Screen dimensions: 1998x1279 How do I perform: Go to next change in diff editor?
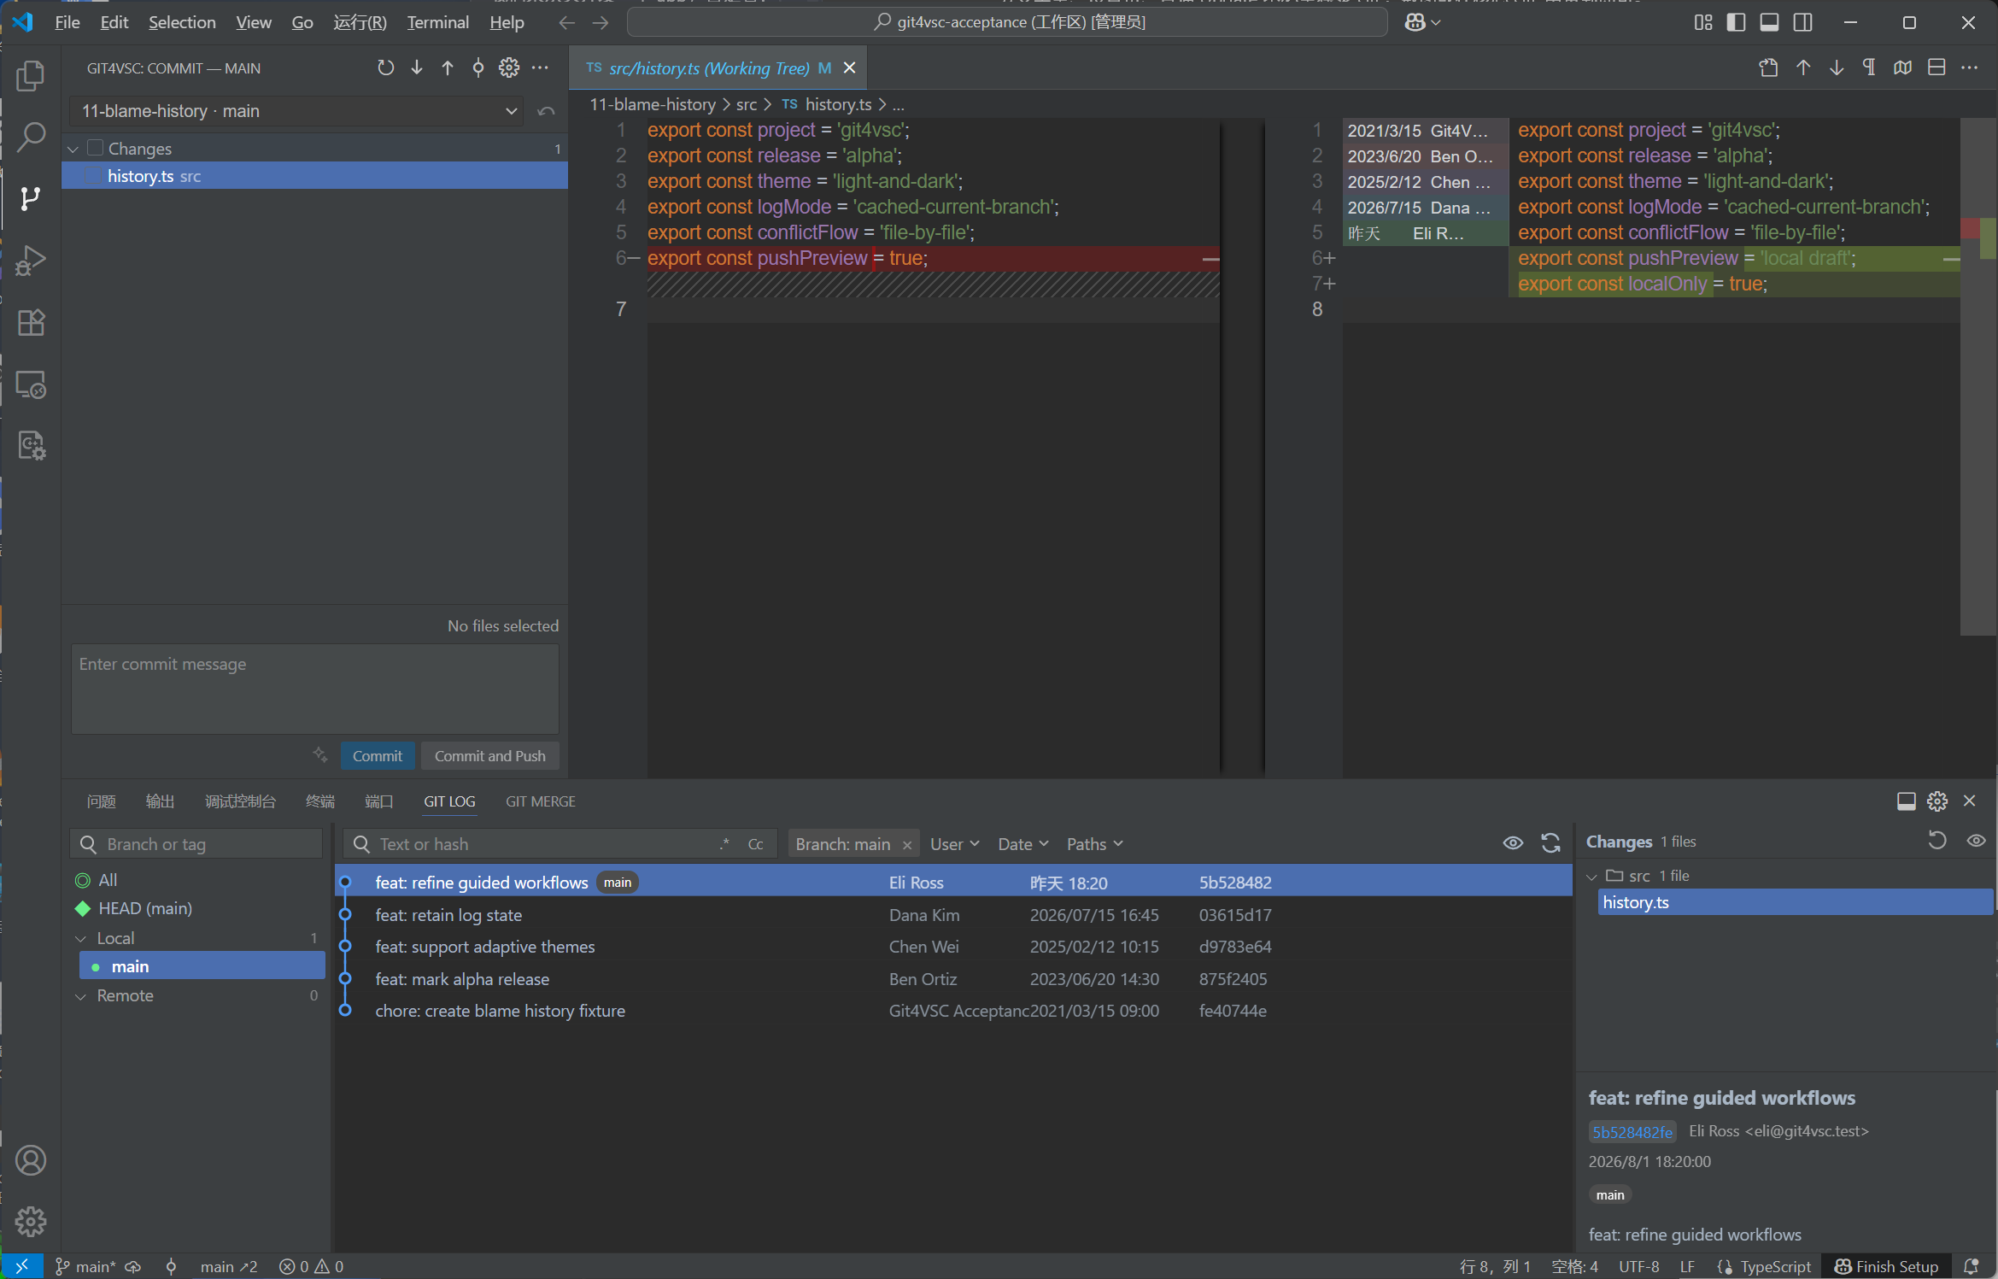point(1837,67)
